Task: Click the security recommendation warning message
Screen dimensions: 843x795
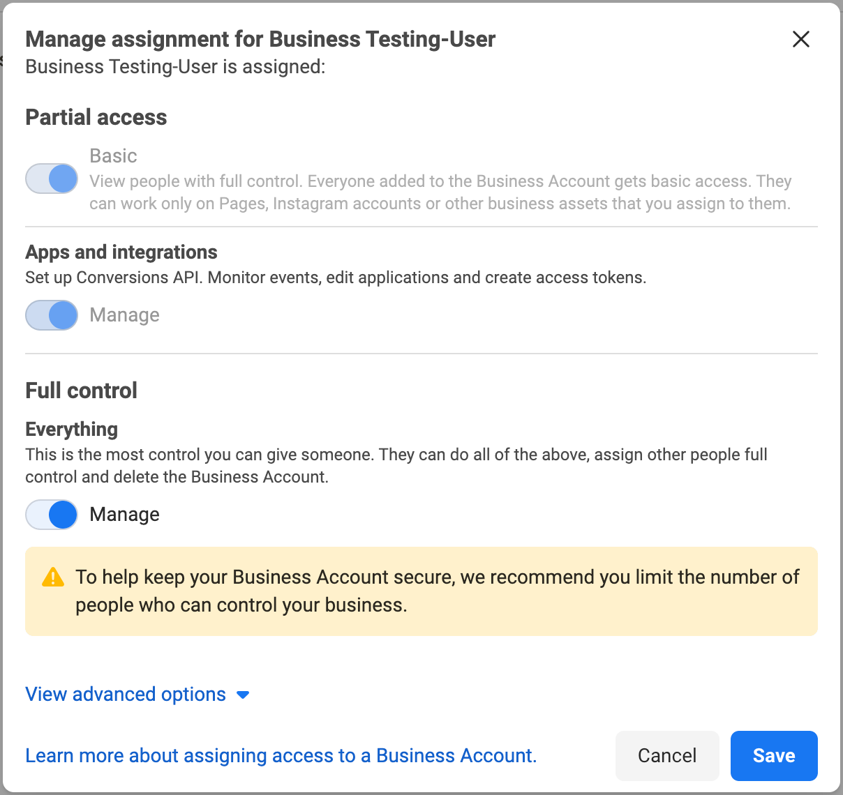Action: point(437,591)
